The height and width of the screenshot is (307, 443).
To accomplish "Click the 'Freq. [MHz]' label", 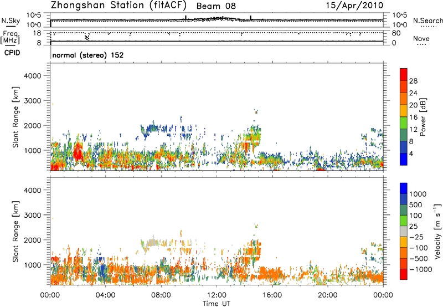I will coord(10,37).
